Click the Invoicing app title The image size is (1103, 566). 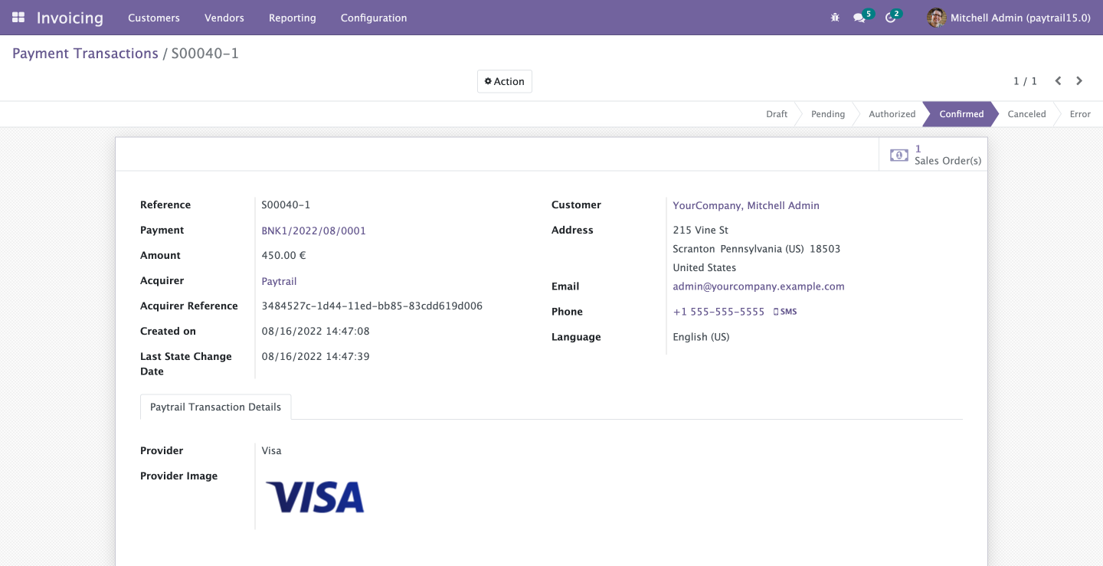point(70,18)
